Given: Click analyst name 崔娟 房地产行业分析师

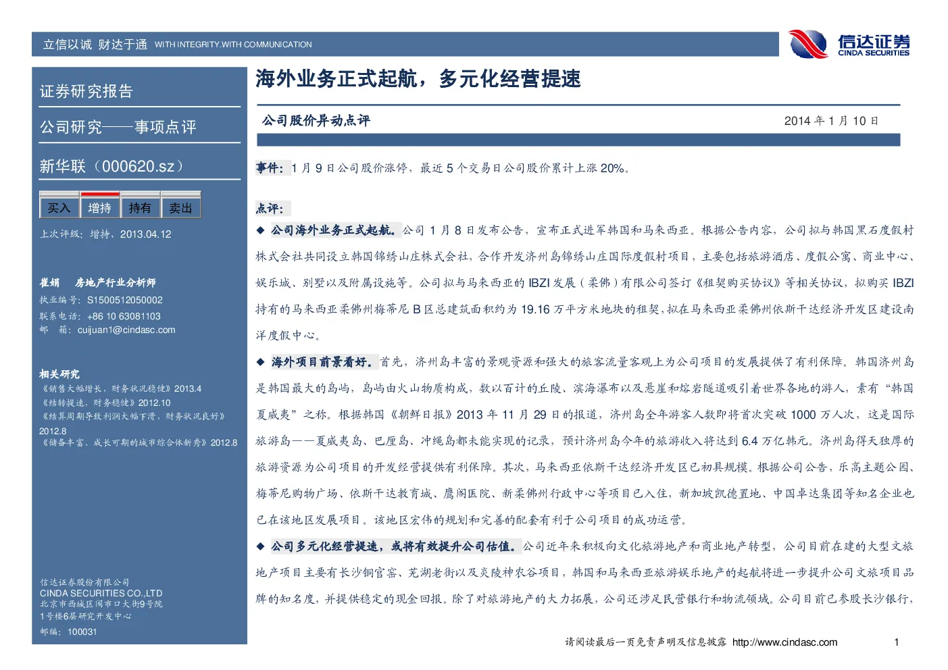Looking at the screenshot, I should coord(97,283).
